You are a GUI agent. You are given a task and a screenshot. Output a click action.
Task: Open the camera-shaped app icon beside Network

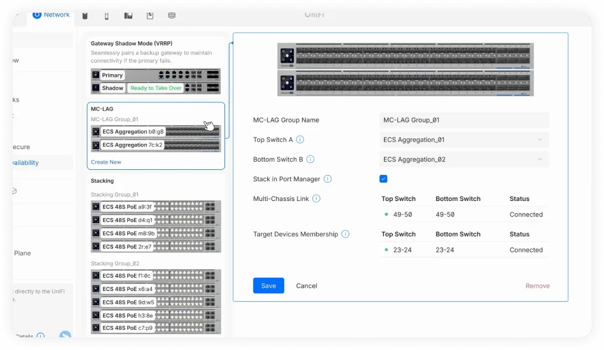(x=85, y=15)
